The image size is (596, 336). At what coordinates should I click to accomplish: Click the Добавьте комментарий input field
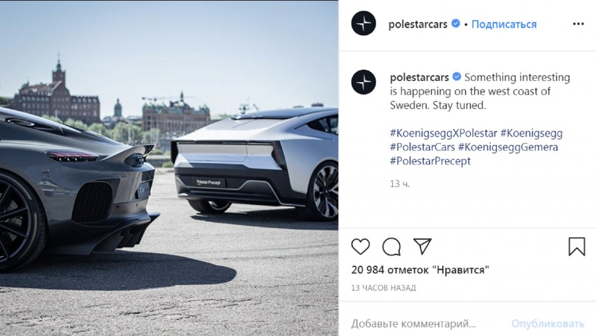426,323
